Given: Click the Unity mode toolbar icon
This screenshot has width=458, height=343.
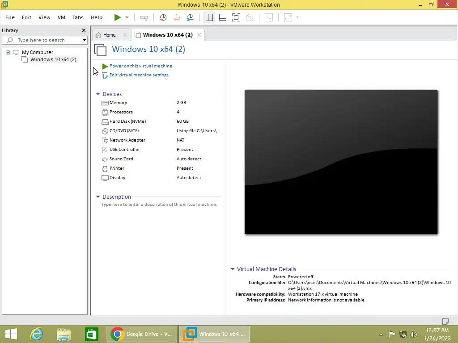Looking at the screenshot, I should coord(250,17).
